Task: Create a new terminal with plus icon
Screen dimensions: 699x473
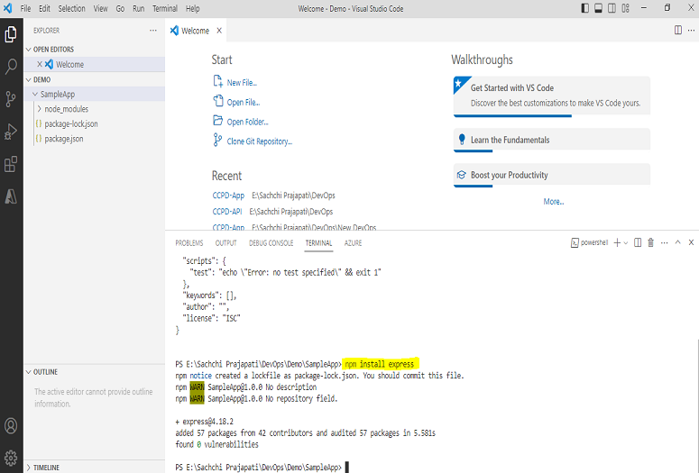Action: 618,242
